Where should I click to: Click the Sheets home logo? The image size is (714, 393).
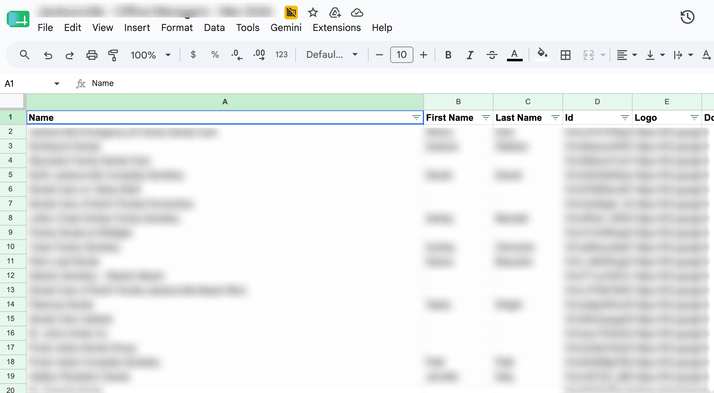point(18,19)
